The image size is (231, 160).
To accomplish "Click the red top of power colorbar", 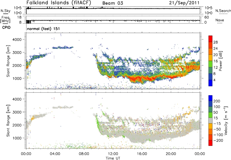I will (x=210, y=39).
